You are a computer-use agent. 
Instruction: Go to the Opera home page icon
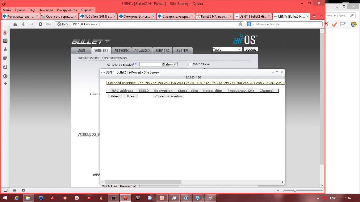(x=15, y=24)
